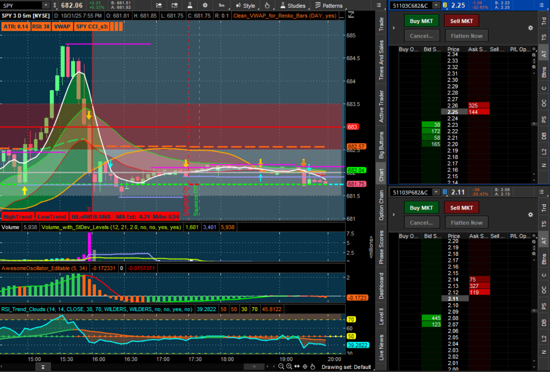Click zoom out magnifier below chart
The height and width of the screenshot is (372, 550).
(x=281, y=366)
